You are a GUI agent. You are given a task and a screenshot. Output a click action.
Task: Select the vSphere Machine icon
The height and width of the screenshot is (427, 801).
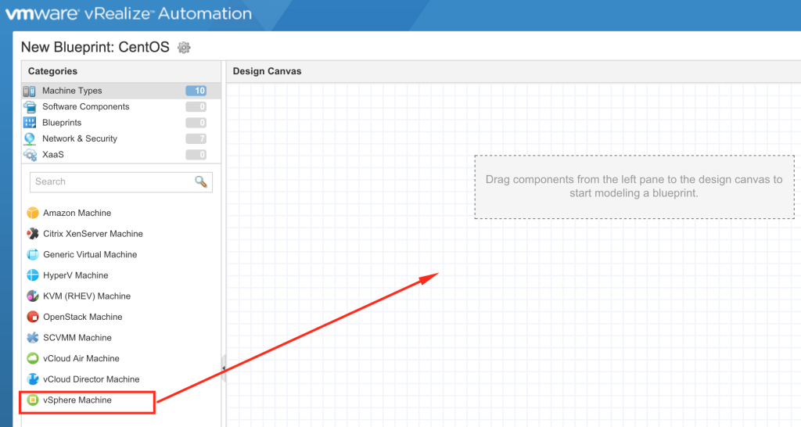point(33,400)
